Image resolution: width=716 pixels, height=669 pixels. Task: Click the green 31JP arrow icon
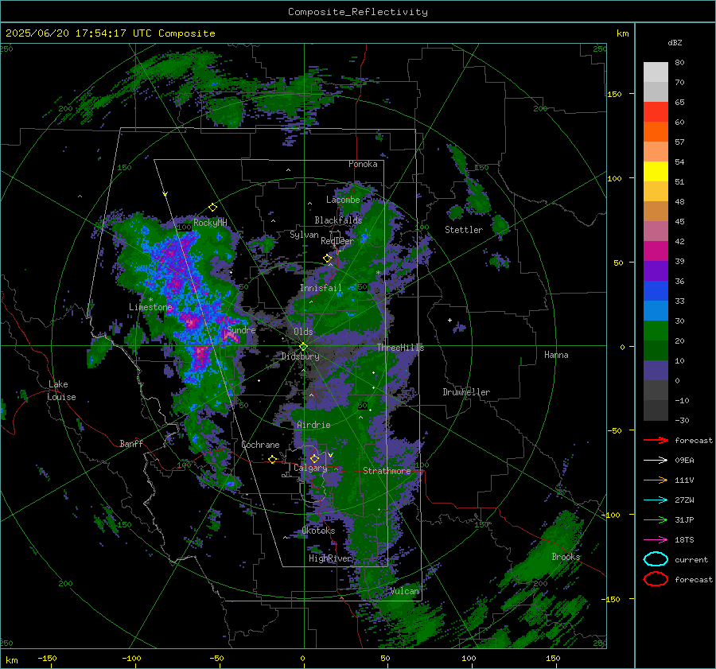[x=656, y=519]
